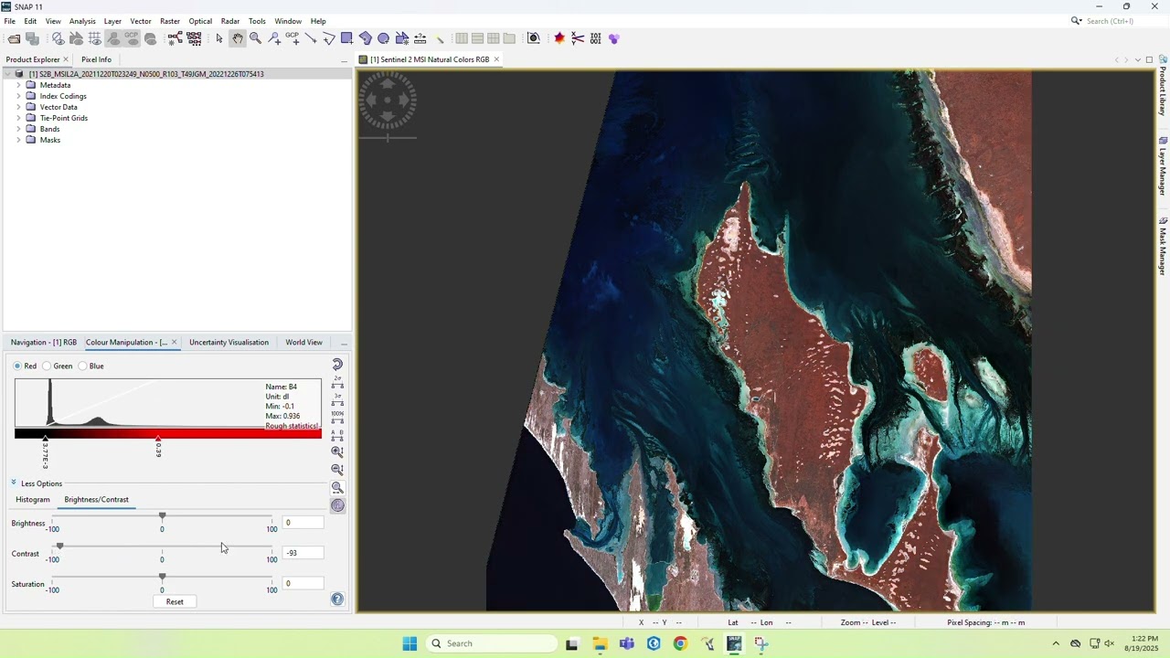Viewport: 1170px width, 658px height.
Task: Choose the Pin placing tool
Action: tap(274, 38)
